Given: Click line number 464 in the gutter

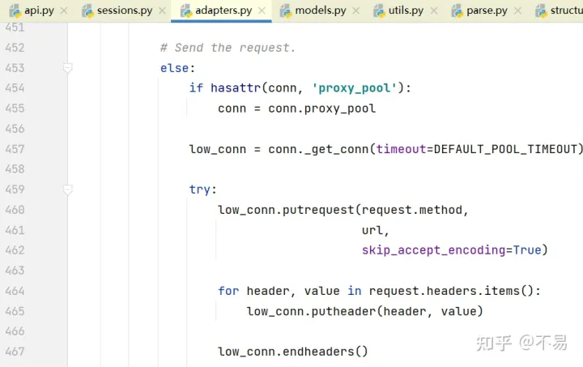Looking at the screenshot, I should (15, 291).
